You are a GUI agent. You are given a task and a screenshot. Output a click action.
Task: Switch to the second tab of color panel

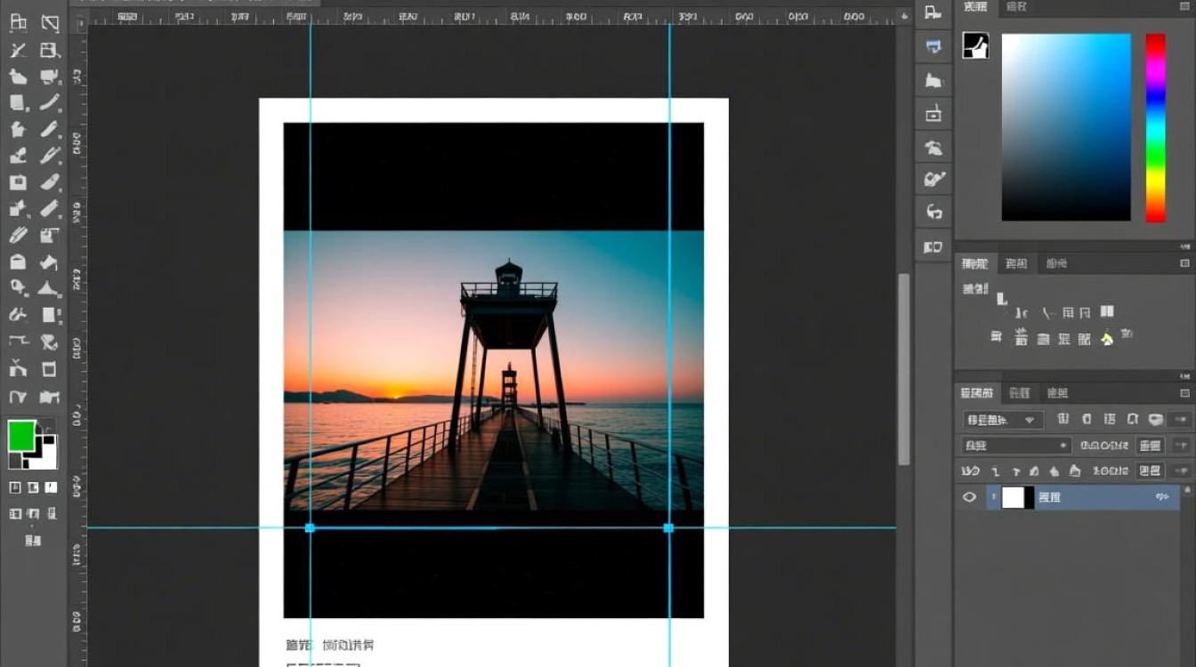pyautogui.click(x=1016, y=7)
